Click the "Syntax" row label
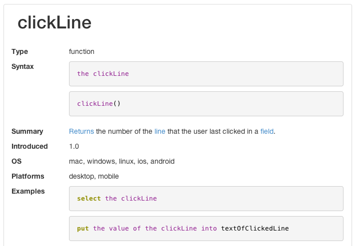 coord(22,66)
